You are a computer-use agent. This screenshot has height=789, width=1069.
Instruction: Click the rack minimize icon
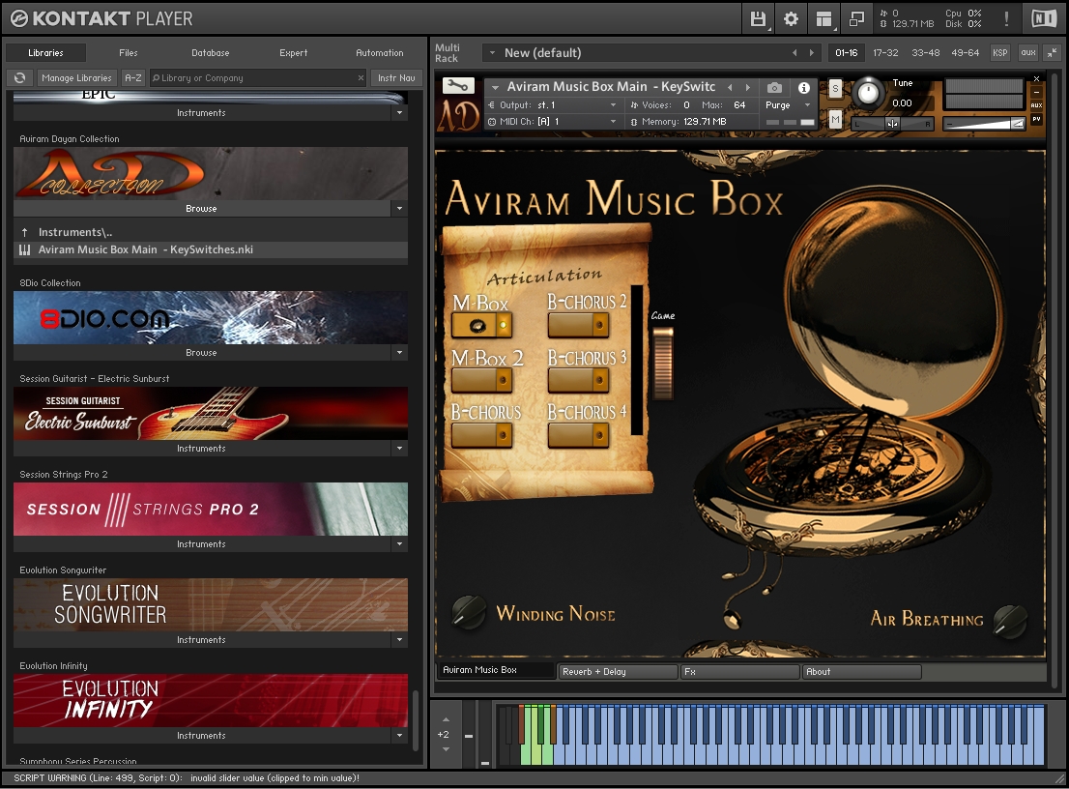pos(1053,52)
